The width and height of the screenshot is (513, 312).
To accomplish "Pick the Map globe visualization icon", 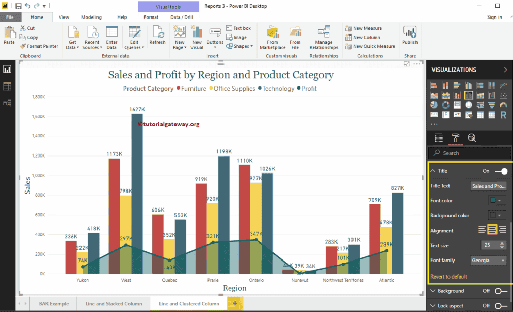I will pos(469,105).
